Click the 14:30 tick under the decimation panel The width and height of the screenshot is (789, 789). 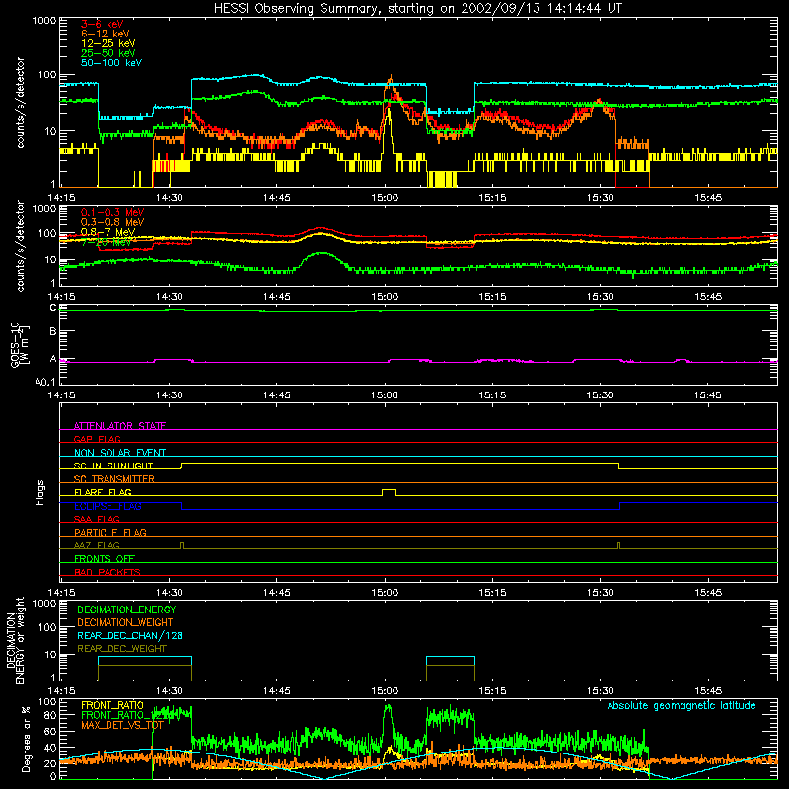coord(169,691)
